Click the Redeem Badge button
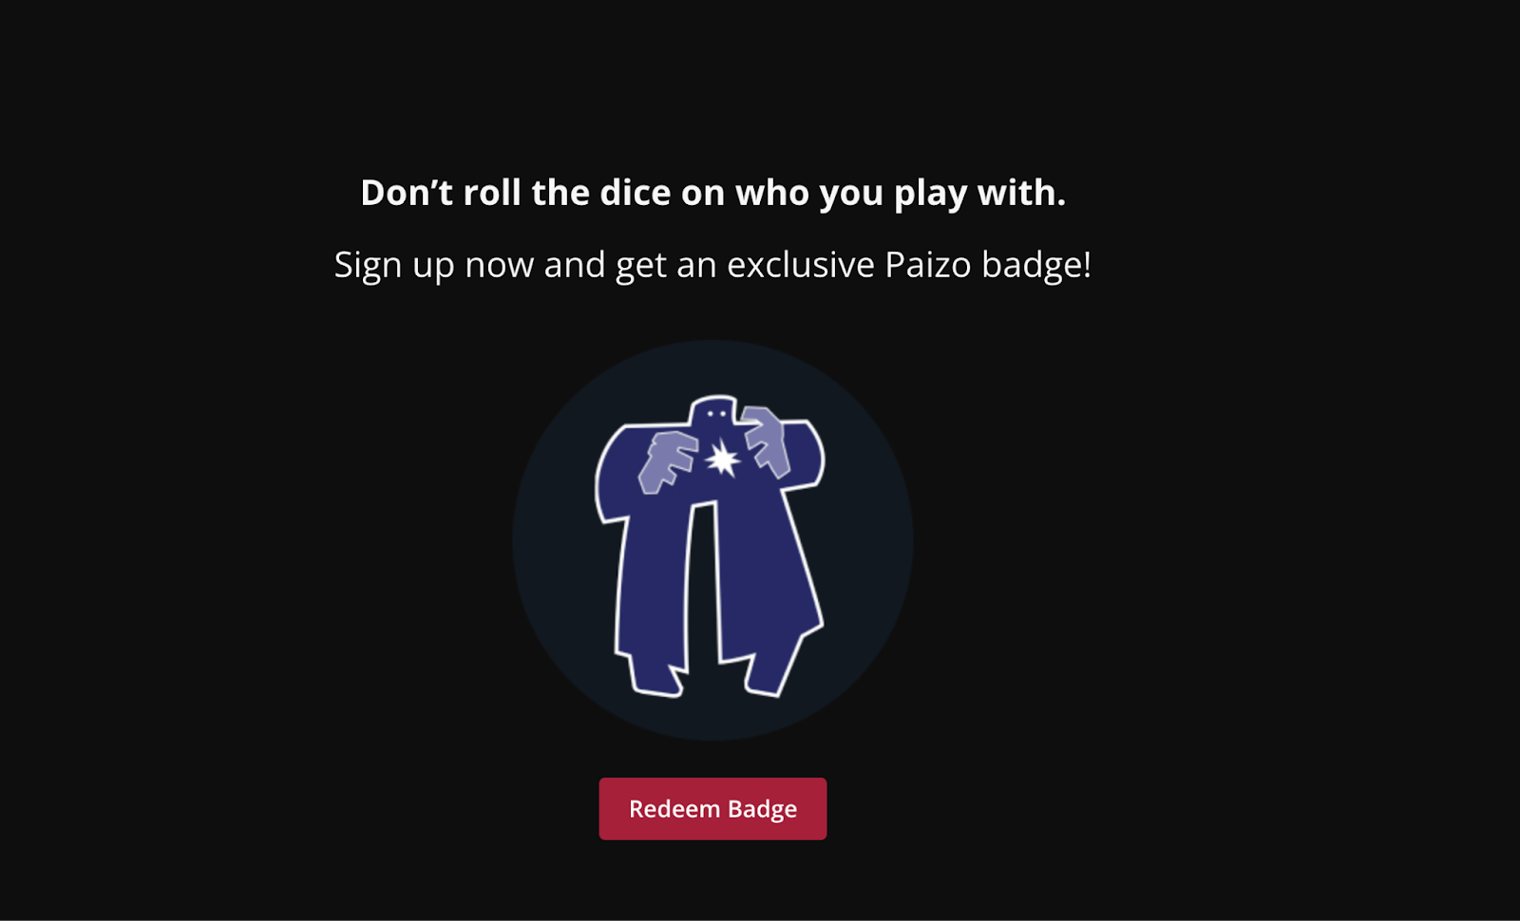Viewport: 1520px width, 921px height. coord(712,808)
